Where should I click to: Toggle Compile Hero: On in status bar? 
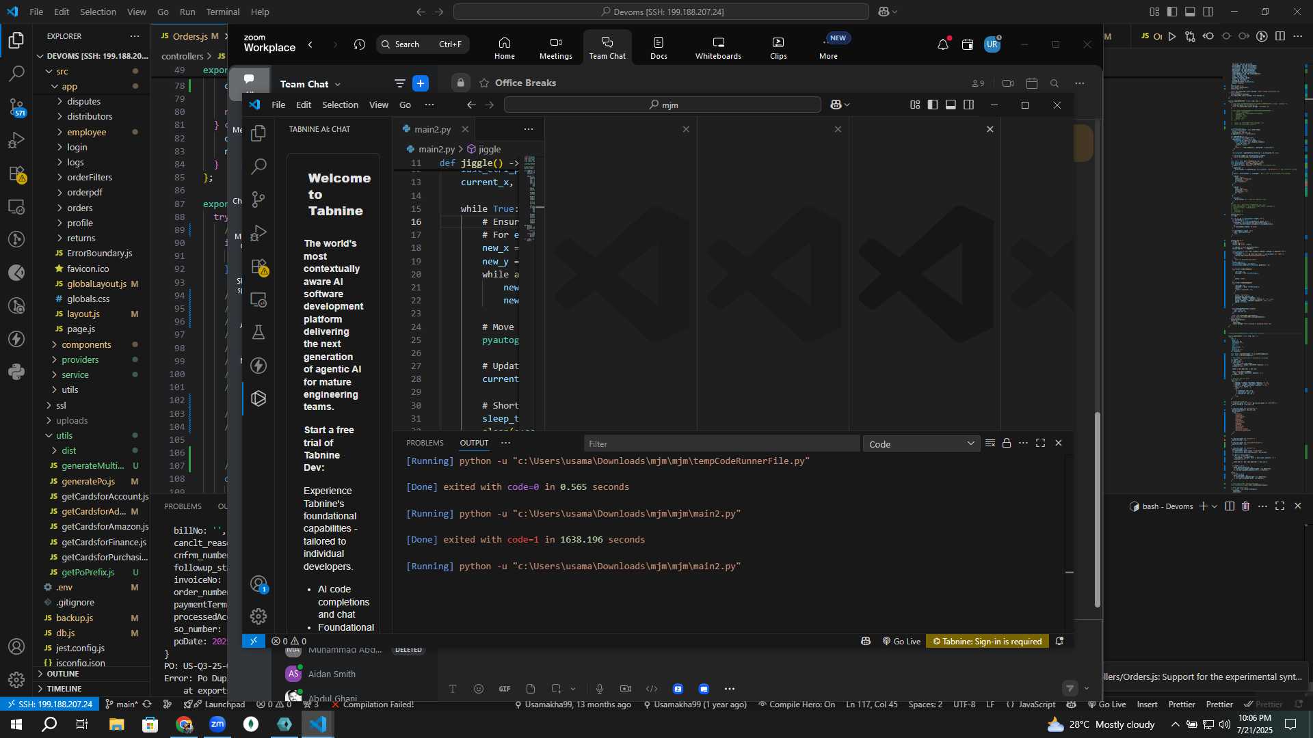(797, 705)
